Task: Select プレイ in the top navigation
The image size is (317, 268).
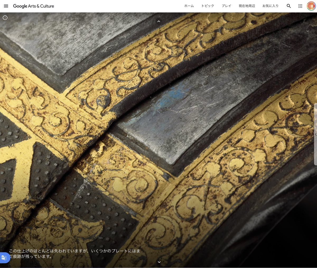Action: click(226, 6)
